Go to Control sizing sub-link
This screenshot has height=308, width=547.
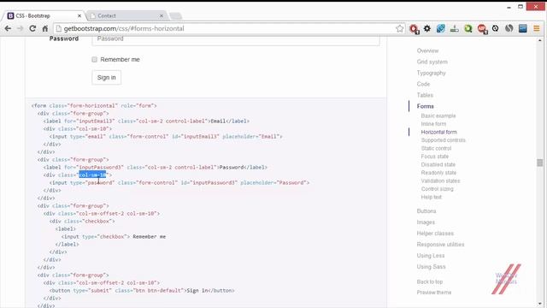coord(437,189)
